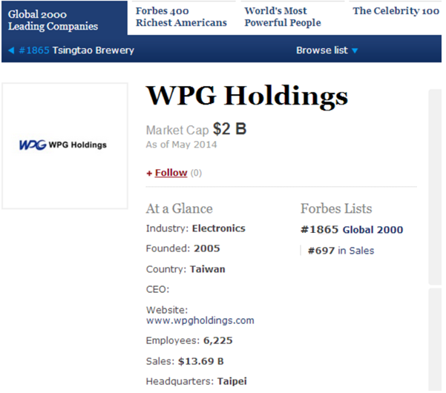Viewport: 446px width, 393px height.
Task: Click the Taipei headquarters value
Action: click(x=232, y=382)
